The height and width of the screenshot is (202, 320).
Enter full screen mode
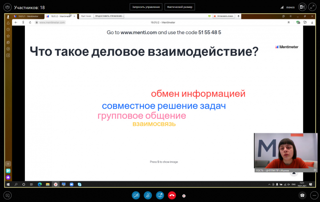312,7
